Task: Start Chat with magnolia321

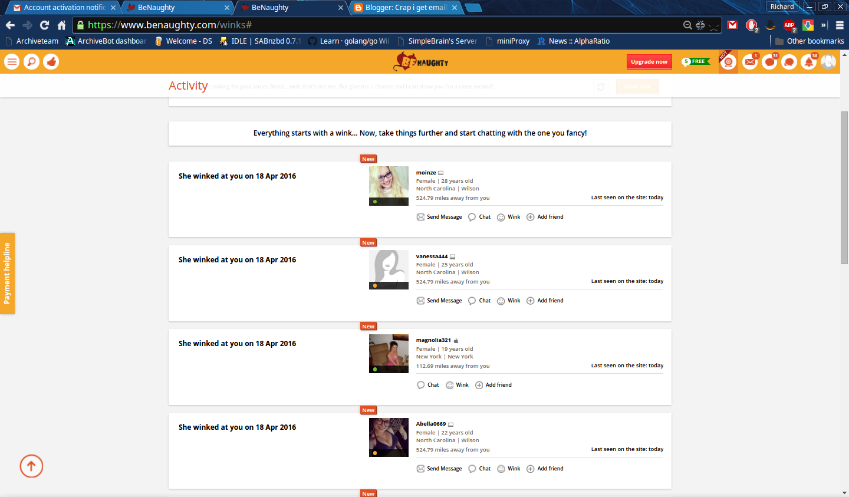Action: (428, 385)
